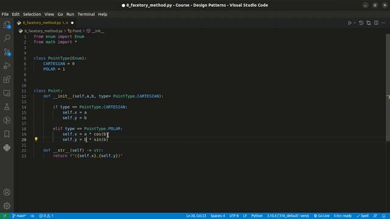The height and width of the screenshot is (219, 390).
Task: Toggle the Spell checker status
Action: point(363,216)
